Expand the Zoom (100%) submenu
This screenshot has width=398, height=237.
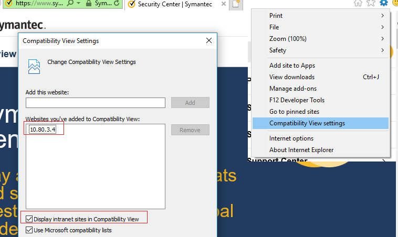(320, 39)
